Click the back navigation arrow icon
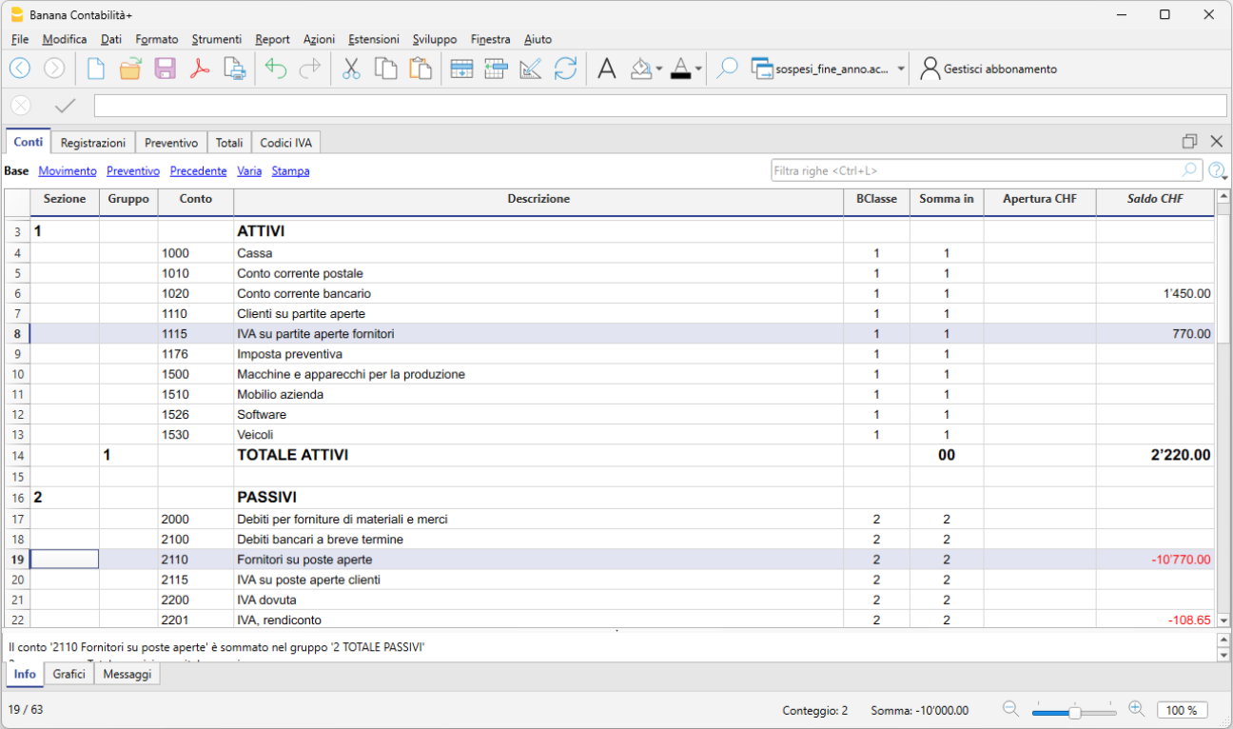 point(20,69)
